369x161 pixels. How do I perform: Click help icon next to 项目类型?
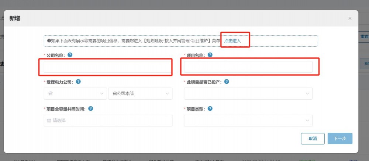(x=210, y=108)
